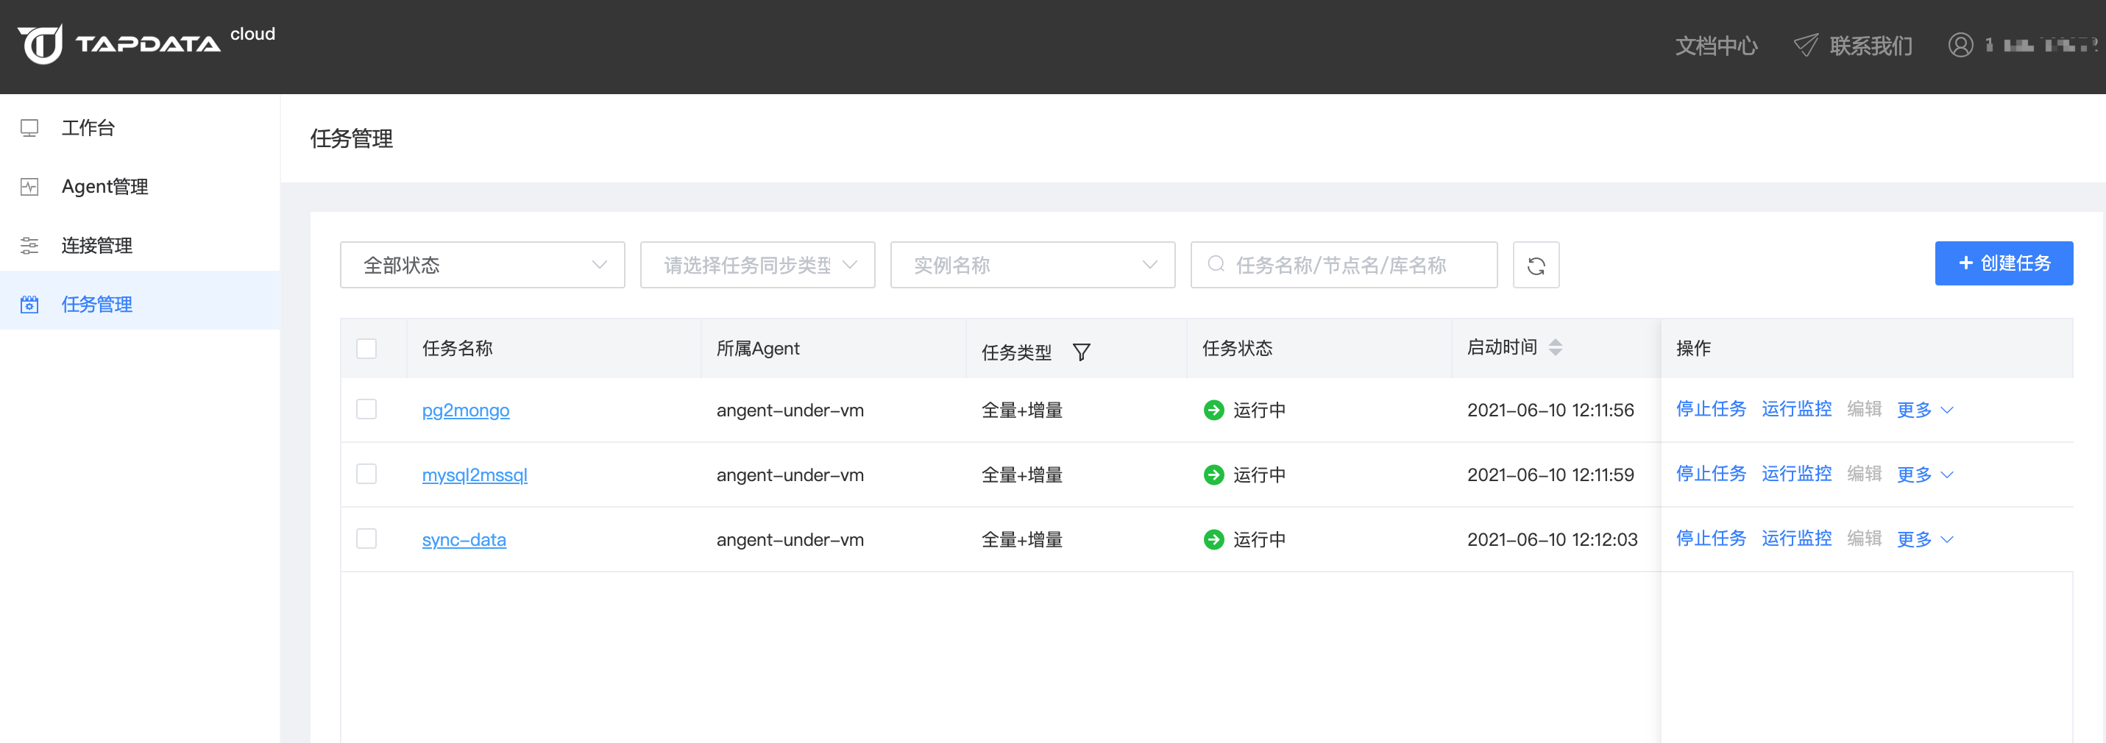Viewport: 2106px width, 743px height.
Task: Open the mysql2mssql task link
Action: (x=474, y=474)
